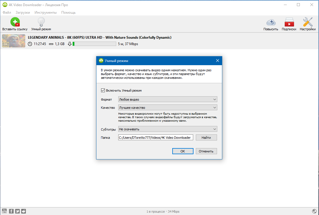319x215 pixels.
Task: Click the Facebook icon in status bar
Action: point(11,211)
